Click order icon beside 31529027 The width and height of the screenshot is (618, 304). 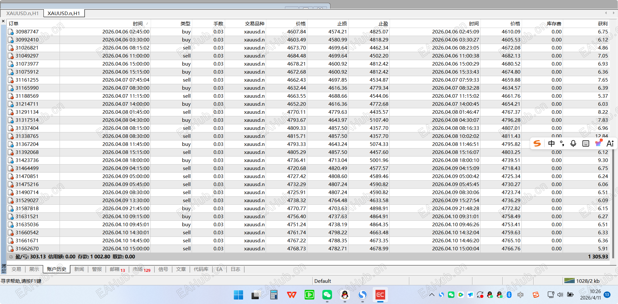(11, 201)
